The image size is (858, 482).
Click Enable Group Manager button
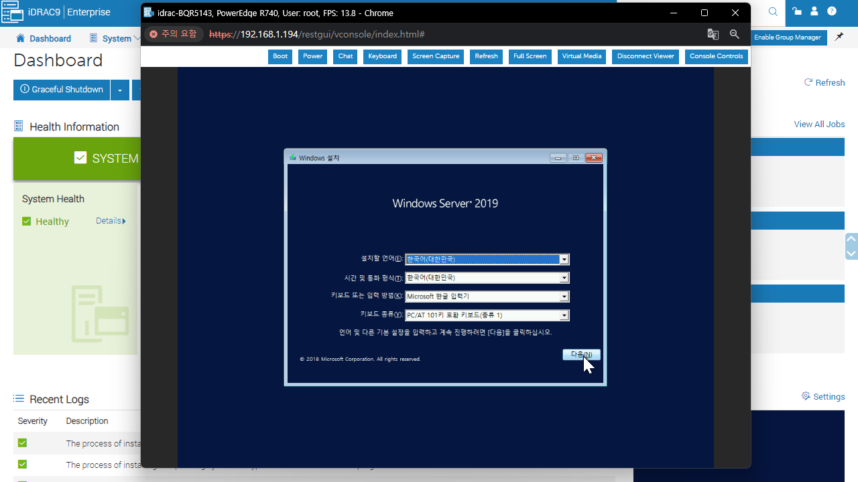point(788,37)
